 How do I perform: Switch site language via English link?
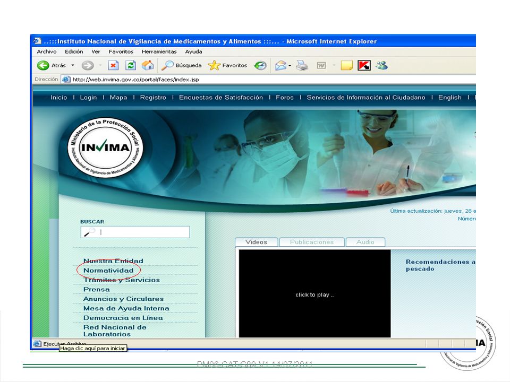[450, 98]
